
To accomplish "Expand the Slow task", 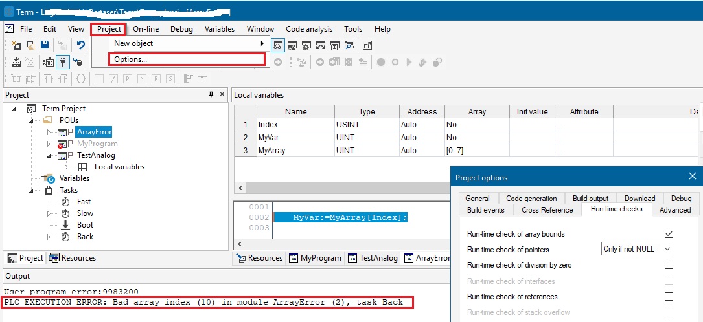I will (x=49, y=213).
